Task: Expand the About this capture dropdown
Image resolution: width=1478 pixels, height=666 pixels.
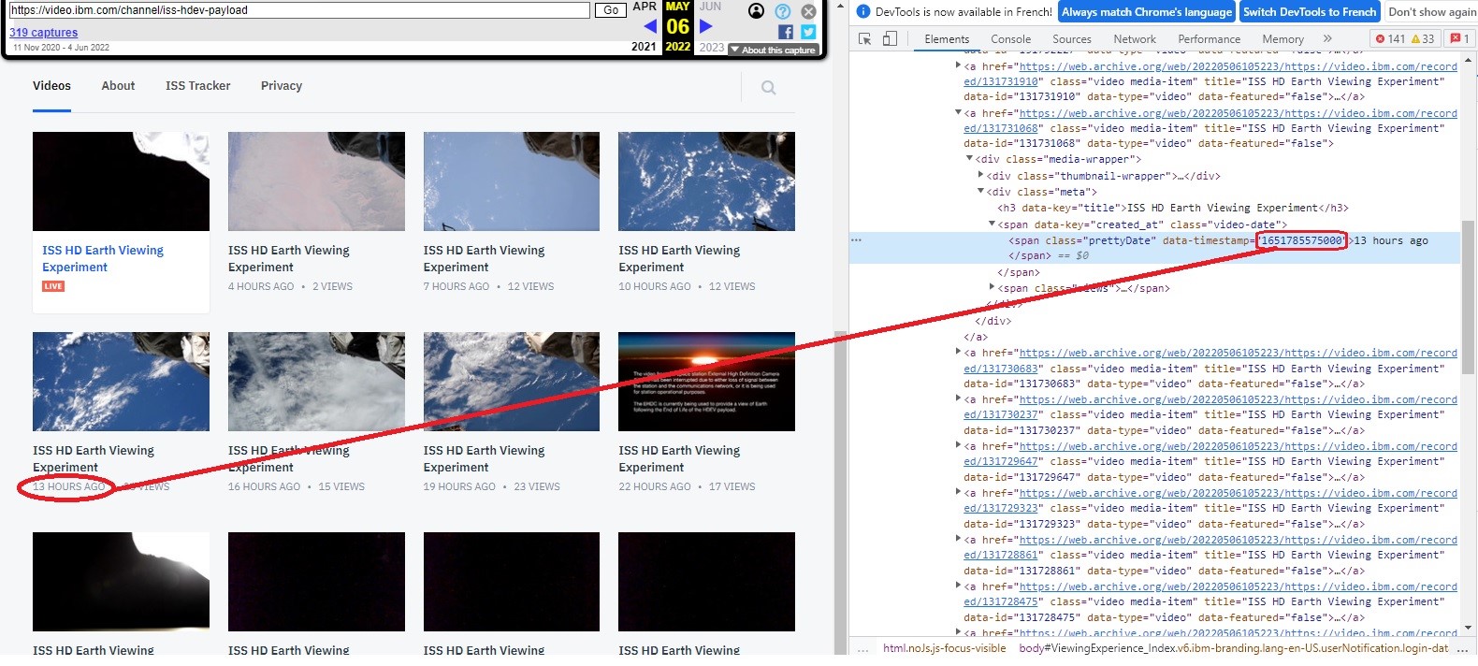Action: (x=773, y=50)
